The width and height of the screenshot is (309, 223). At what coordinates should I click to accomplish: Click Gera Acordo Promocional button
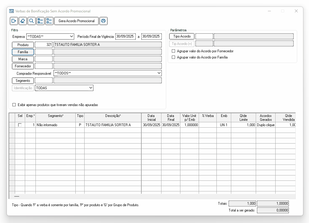(77, 21)
